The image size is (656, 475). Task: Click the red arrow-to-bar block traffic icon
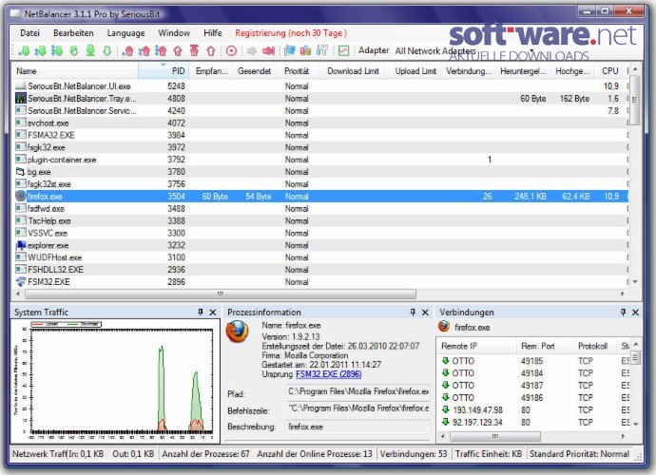(269, 51)
